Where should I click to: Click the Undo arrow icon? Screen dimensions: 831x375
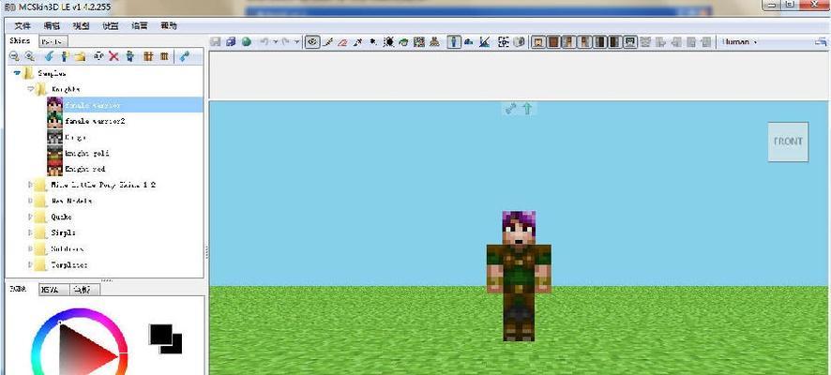point(264,41)
